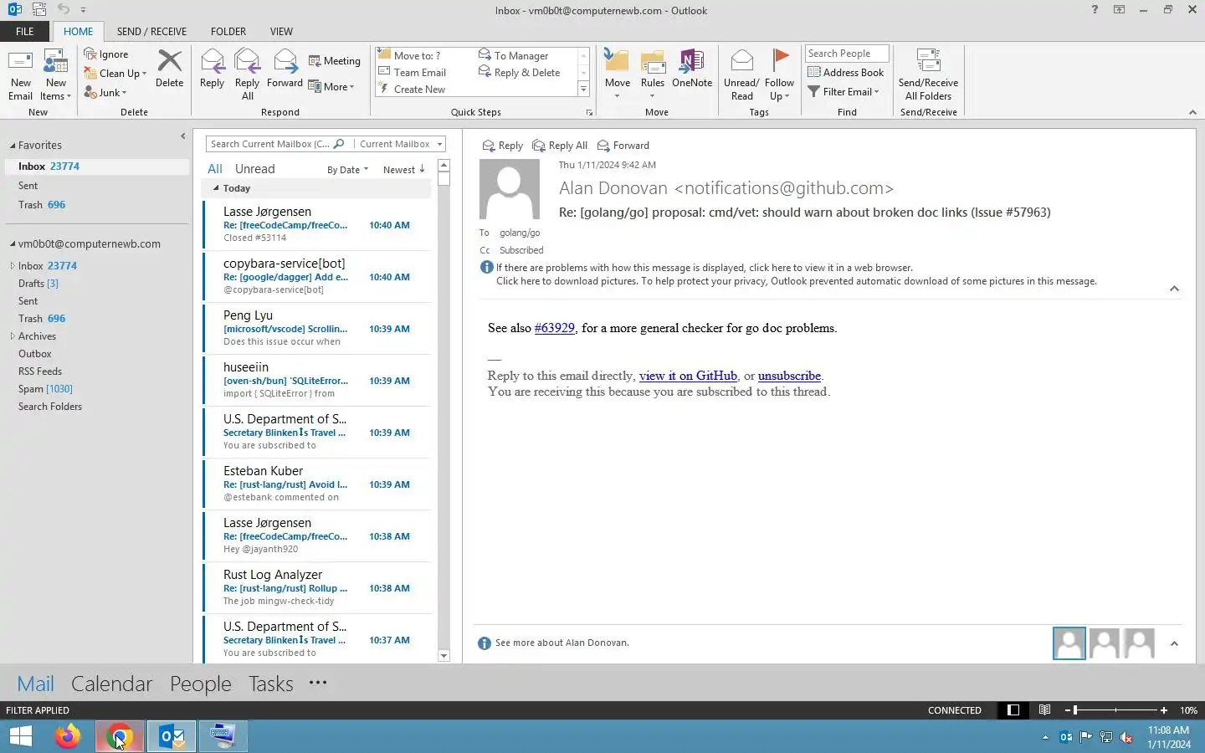Image resolution: width=1205 pixels, height=753 pixels.
Task: Minimize the folder pane
Action: pyautogui.click(x=182, y=136)
